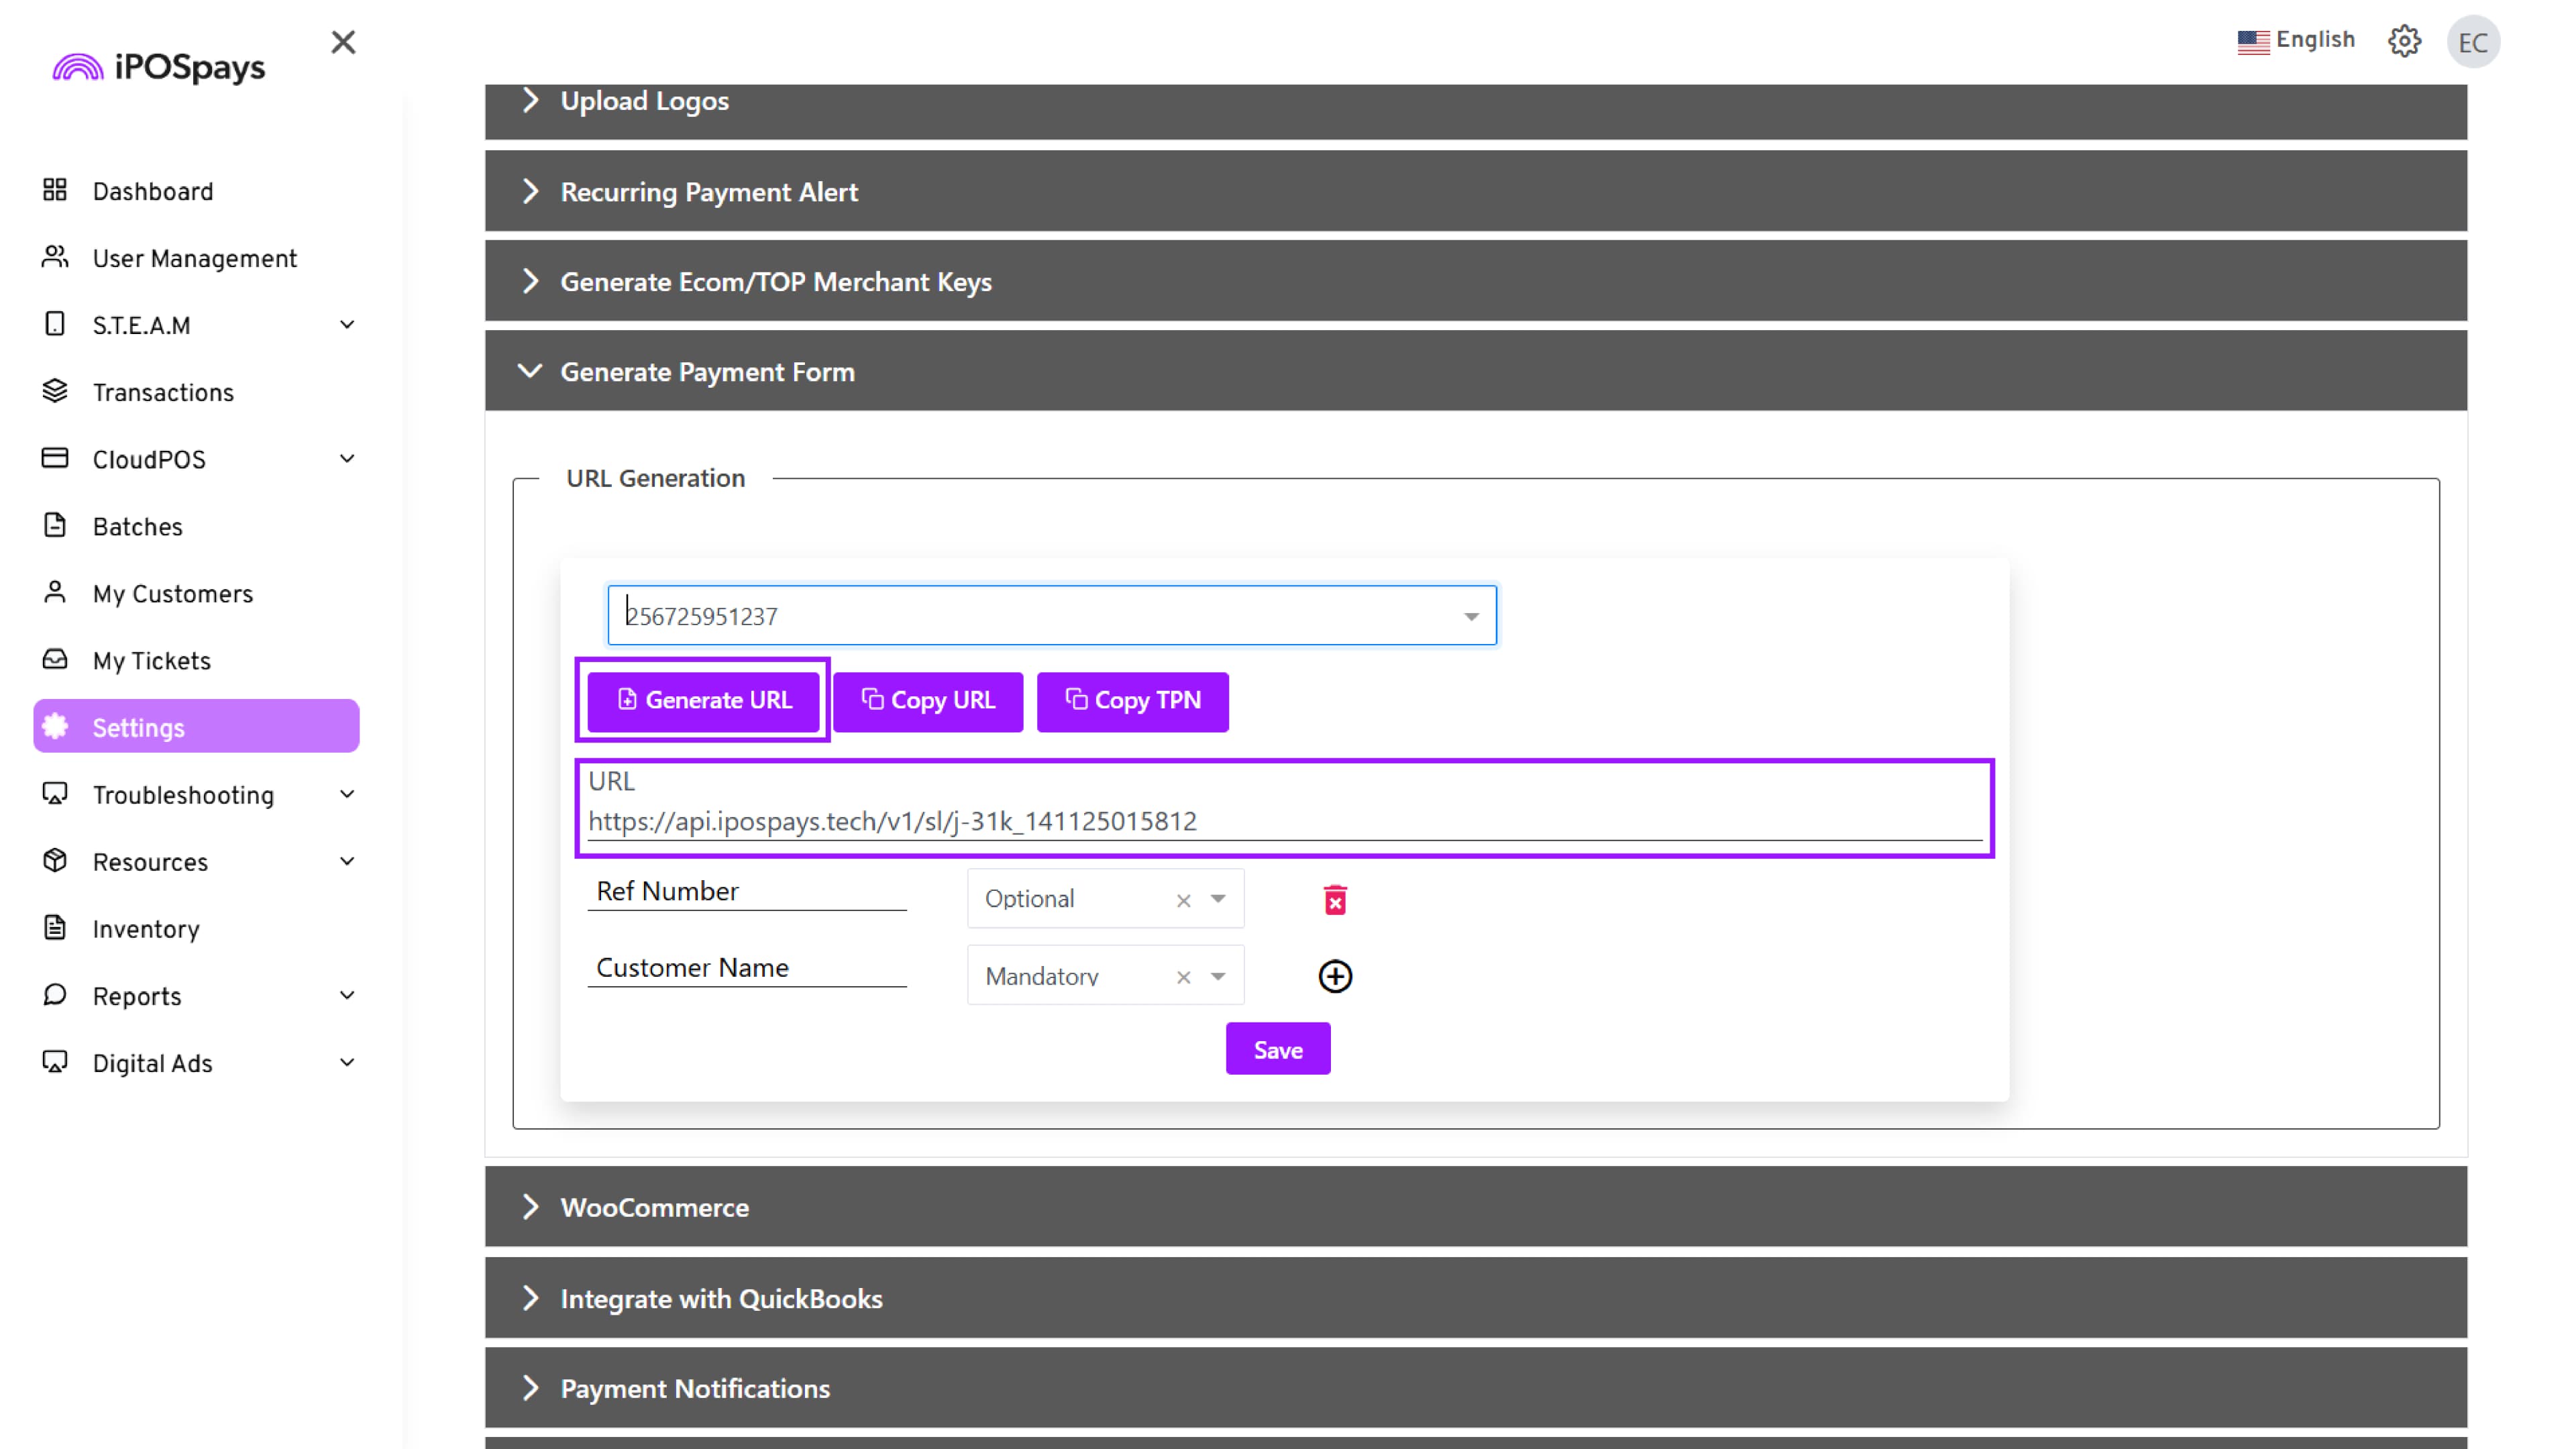Image resolution: width=2576 pixels, height=1449 pixels.
Task: Clear the Mandatory selection with its X
Action: click(1183, 977)
